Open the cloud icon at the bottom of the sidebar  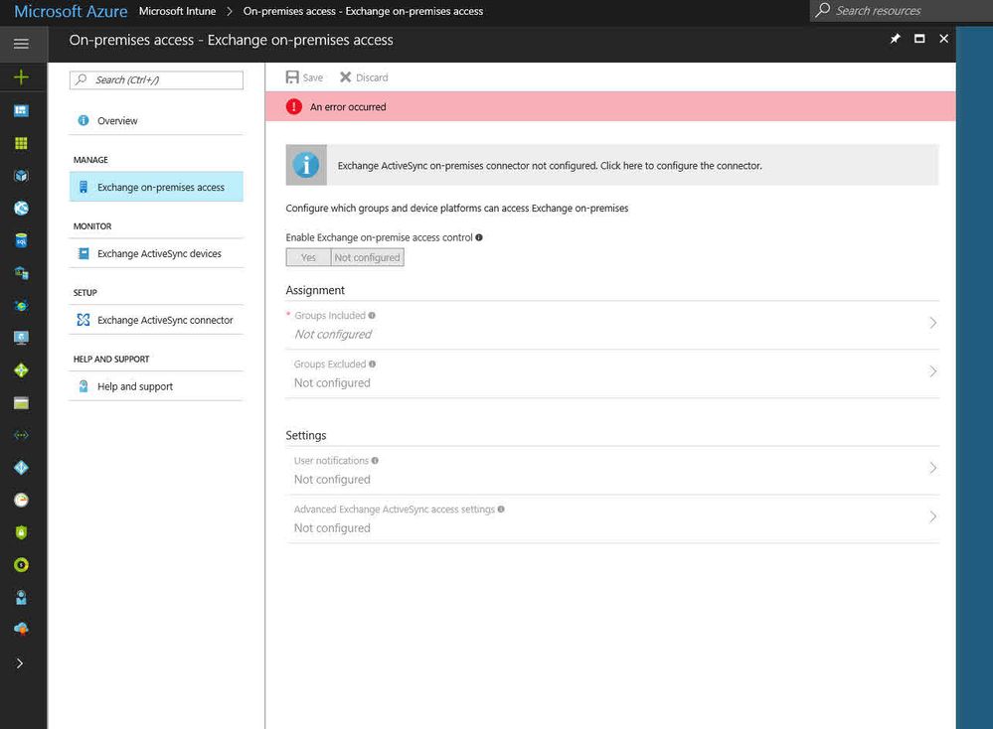point(21,629)
